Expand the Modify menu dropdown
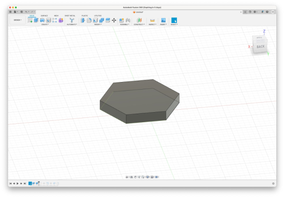The height and width of the screenshot is (198, 285). tap(98, 24)
